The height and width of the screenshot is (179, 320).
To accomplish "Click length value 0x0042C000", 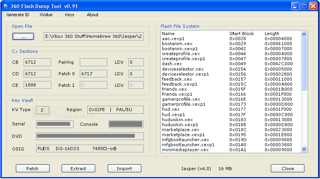I will pos(279,64).
